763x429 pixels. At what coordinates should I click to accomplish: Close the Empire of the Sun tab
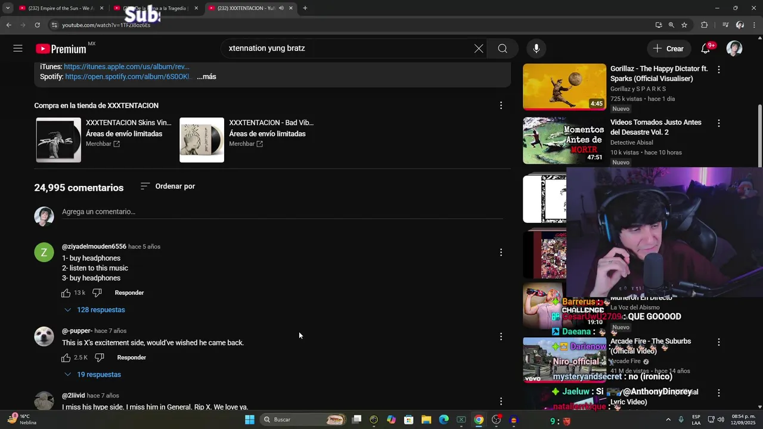pos(101,8)
